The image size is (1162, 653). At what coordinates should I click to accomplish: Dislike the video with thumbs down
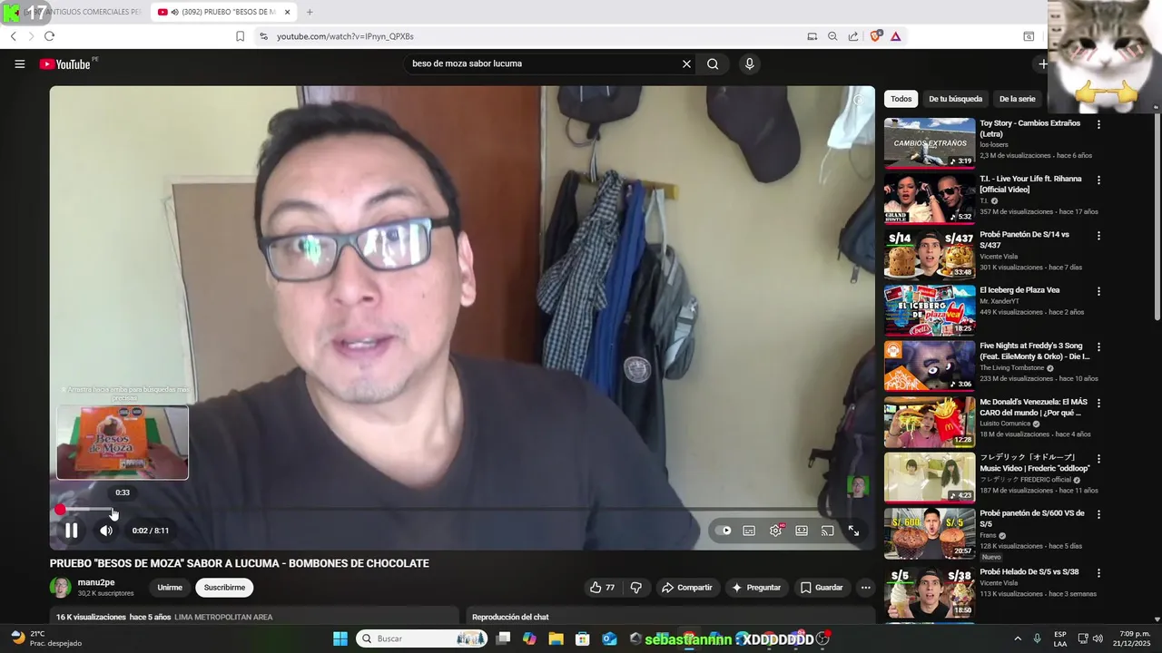coord(636,588)
